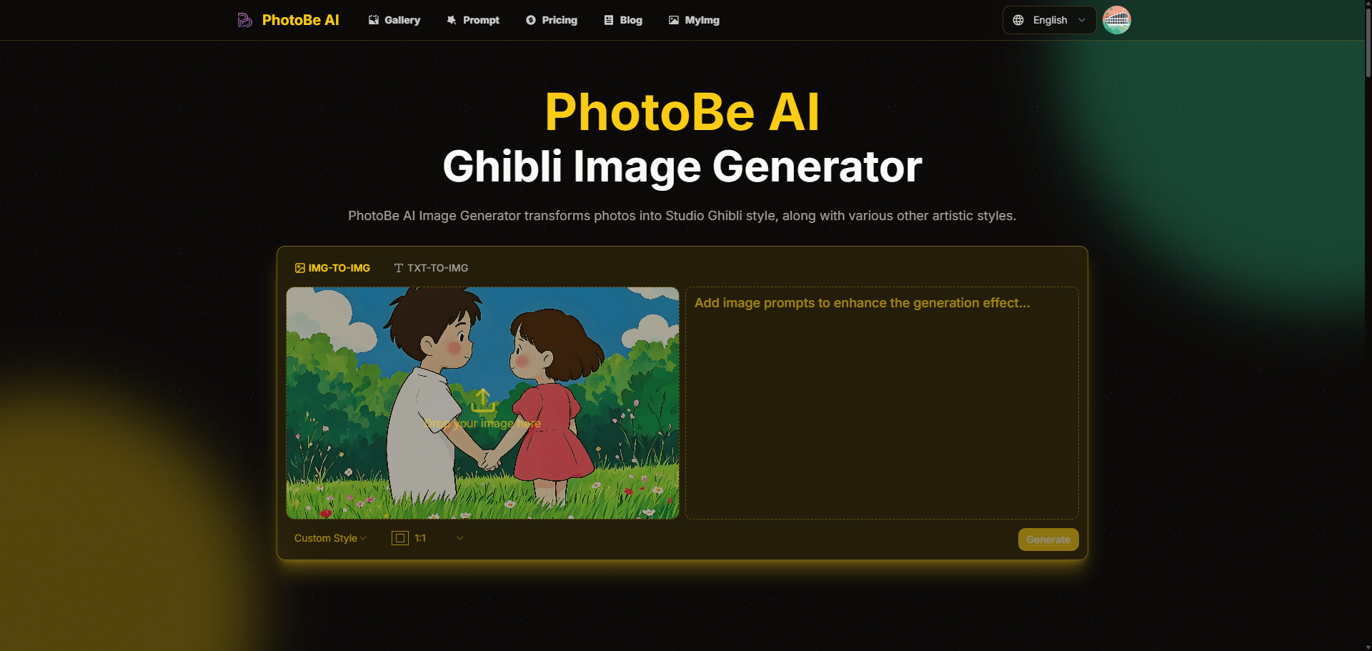This screenshot has width=1372, height=651.
Task: Click the PhotoBe AI logo icon
Action: pos(244,20)
